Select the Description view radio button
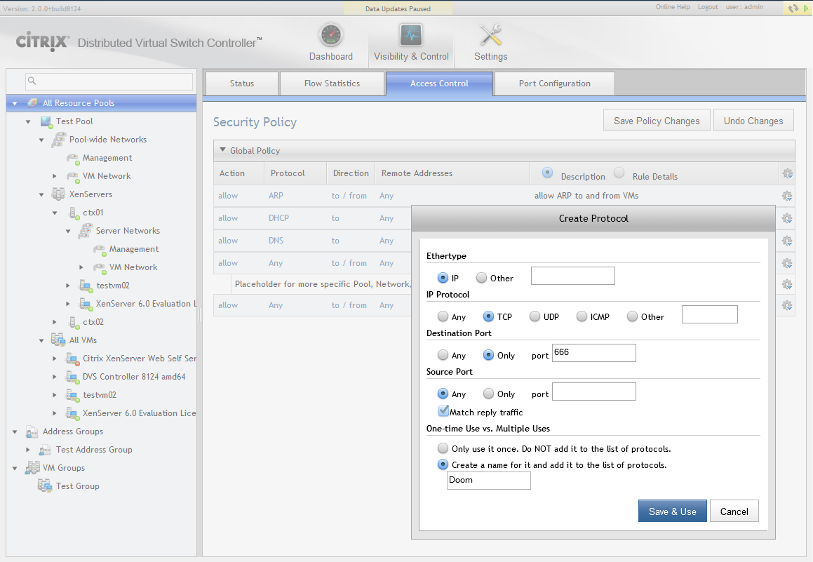 [x=547, y=173]
